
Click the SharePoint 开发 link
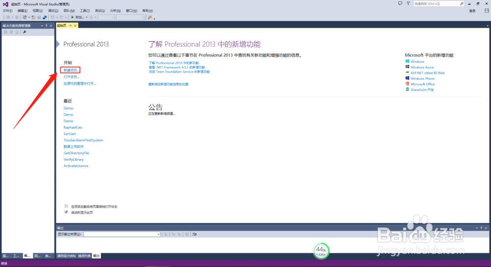[x=422, y=89]
